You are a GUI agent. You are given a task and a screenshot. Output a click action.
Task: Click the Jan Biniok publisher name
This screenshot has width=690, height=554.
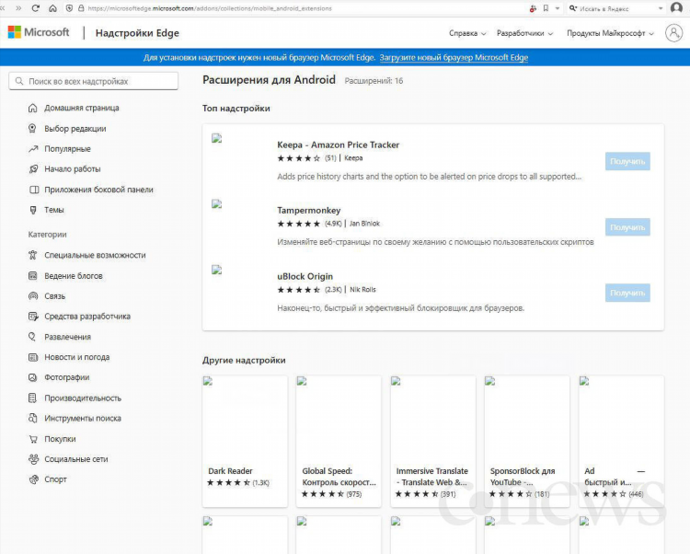pyautogui.click(x=364, y=224)
